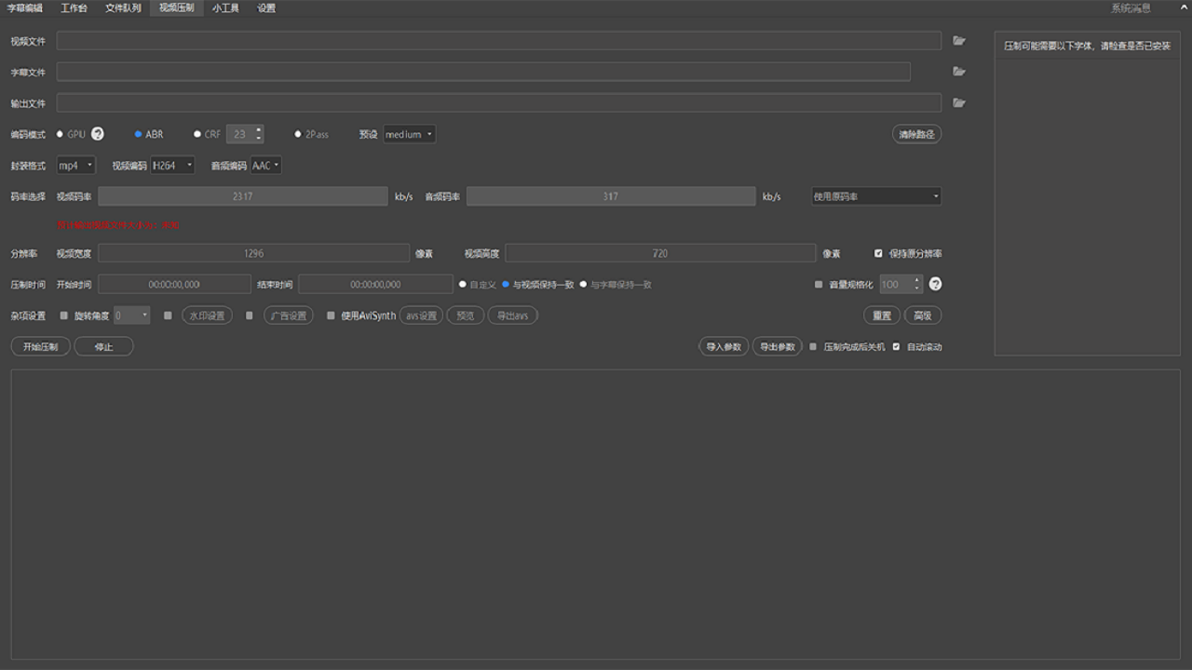Click the 视频码率 bitrate bar
Screen dimensions: 1192x670
tap(242, 196)
